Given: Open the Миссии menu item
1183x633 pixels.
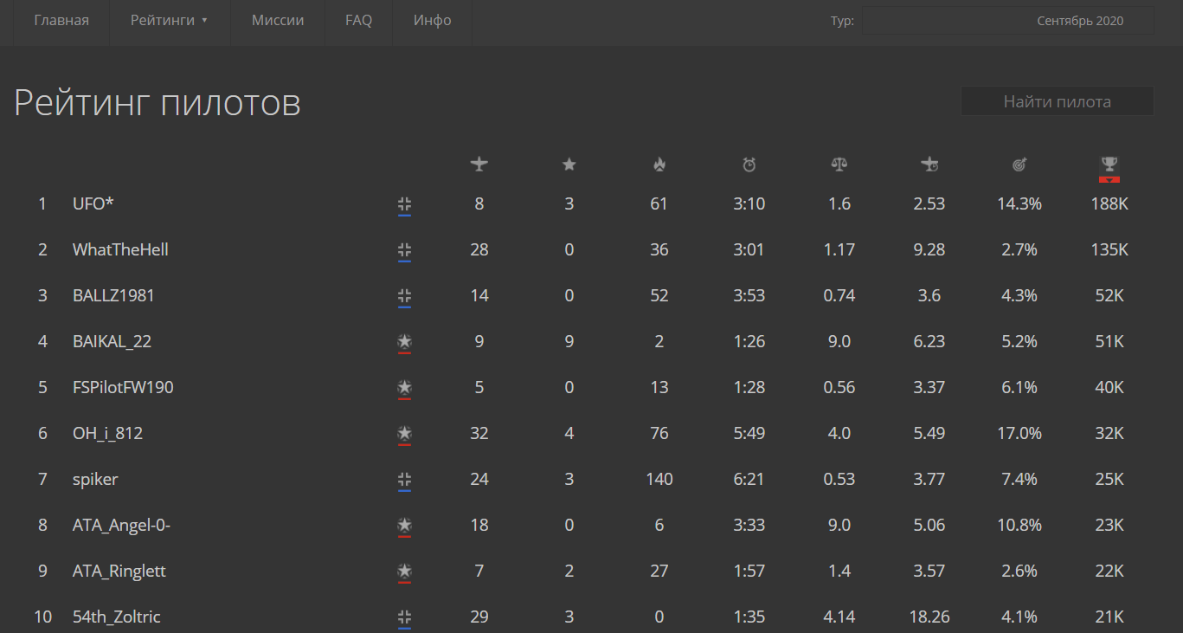Looking at the screenshot, I should [278, 20].
